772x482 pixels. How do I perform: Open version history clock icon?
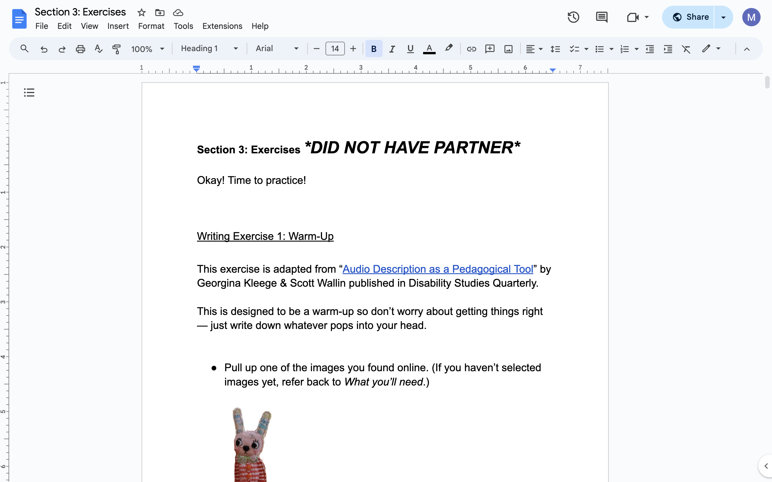pos(573,17)
